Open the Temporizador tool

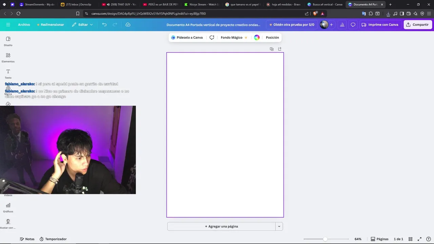pyautogui.click(x=53, y=239)
